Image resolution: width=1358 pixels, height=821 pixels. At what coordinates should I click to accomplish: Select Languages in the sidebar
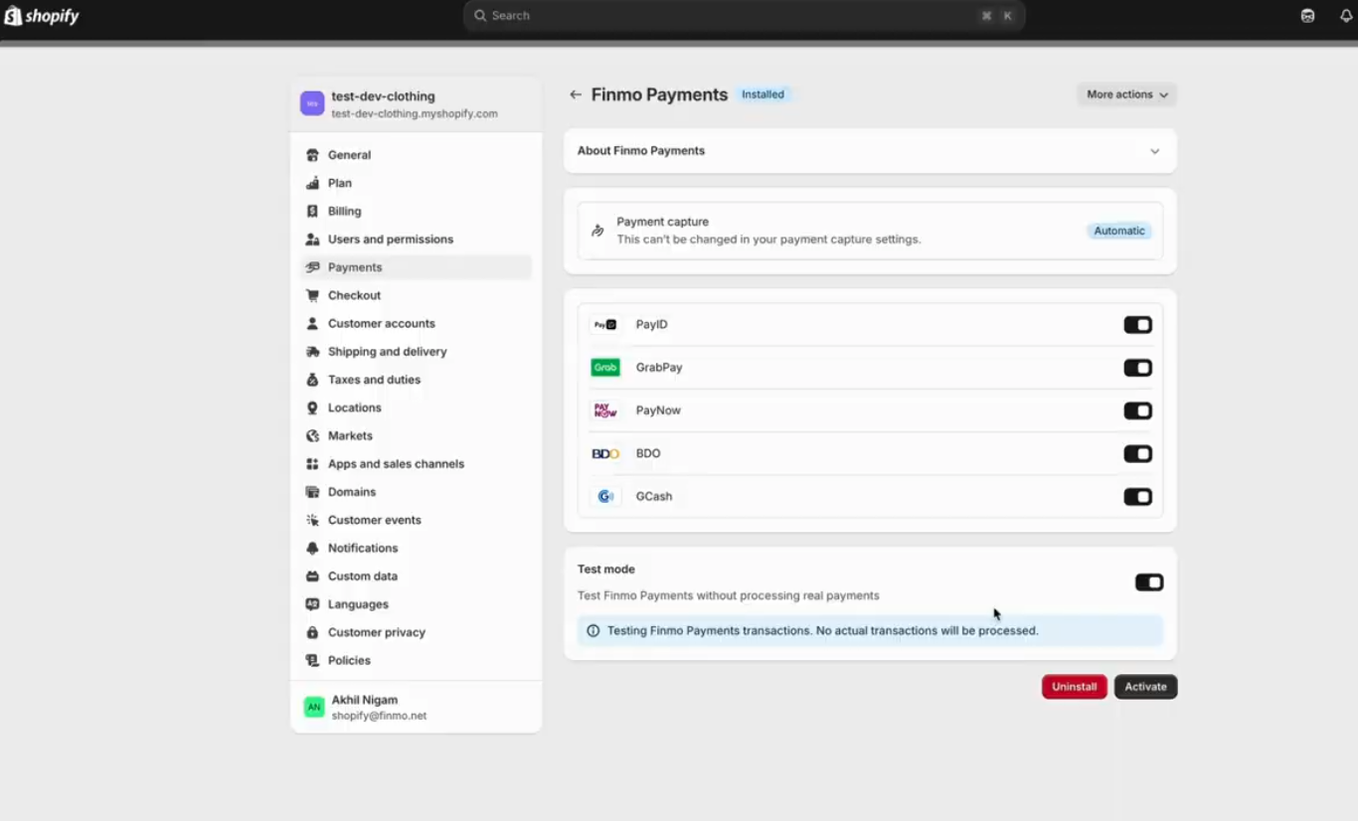pos(416,604)
